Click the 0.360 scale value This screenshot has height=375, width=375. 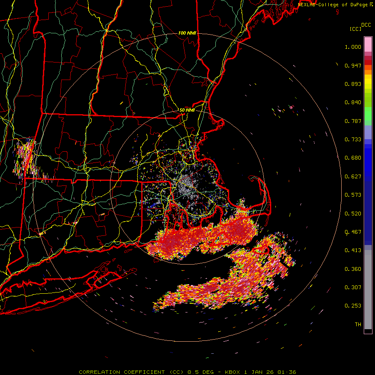353,269
